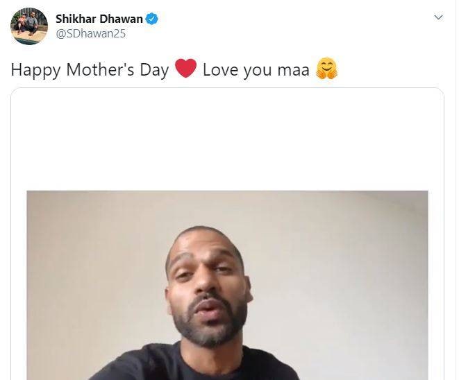This screenshot has height=380, width=459.
Task: Open the @SDhawan25 handle link
Action: tap(91, 33)
